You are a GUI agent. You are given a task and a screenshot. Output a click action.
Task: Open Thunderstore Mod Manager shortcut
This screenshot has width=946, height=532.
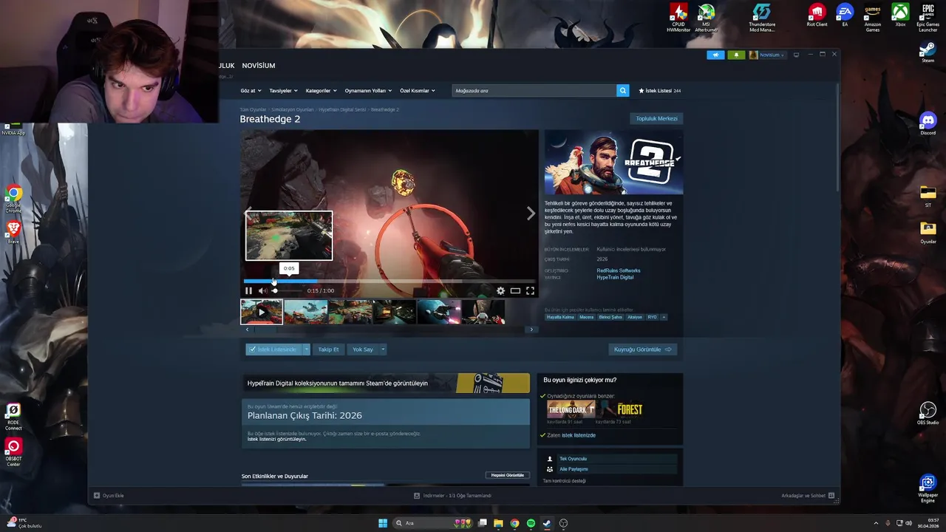(x=762, y=18)
